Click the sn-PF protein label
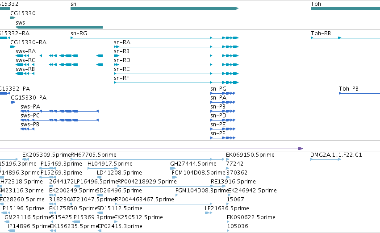This screenshot has width=380, height=233. [217, 134]
